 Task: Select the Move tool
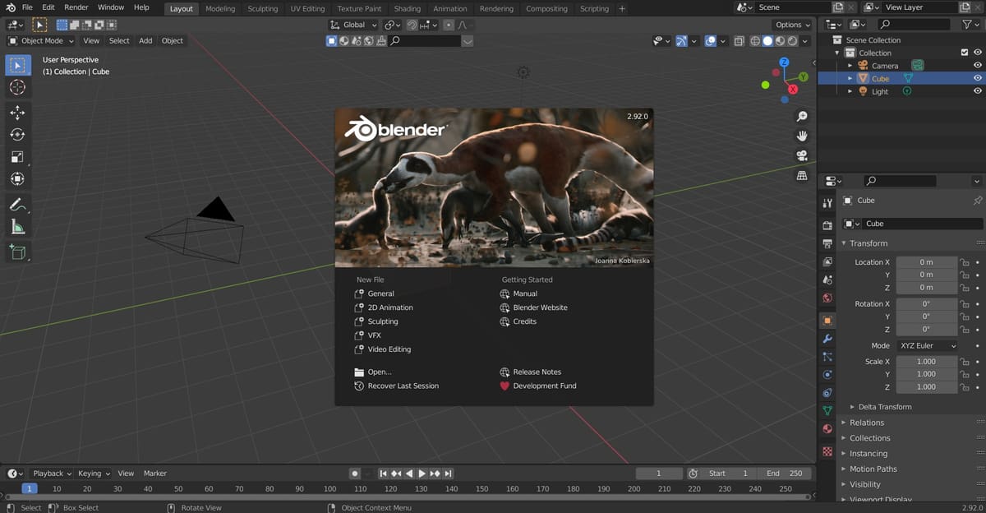click(x=17, y=113)
